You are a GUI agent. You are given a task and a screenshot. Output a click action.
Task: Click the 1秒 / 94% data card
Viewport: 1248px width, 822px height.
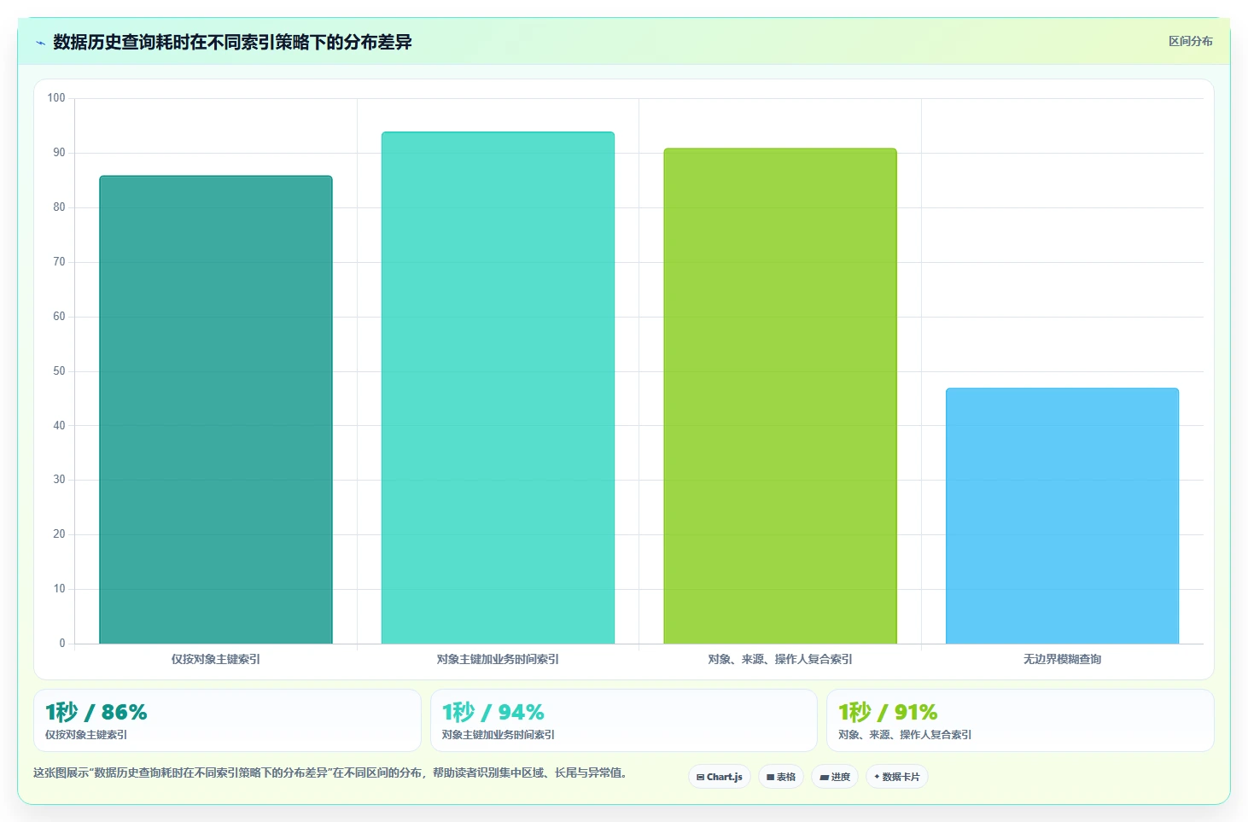(x=624, y=720)
